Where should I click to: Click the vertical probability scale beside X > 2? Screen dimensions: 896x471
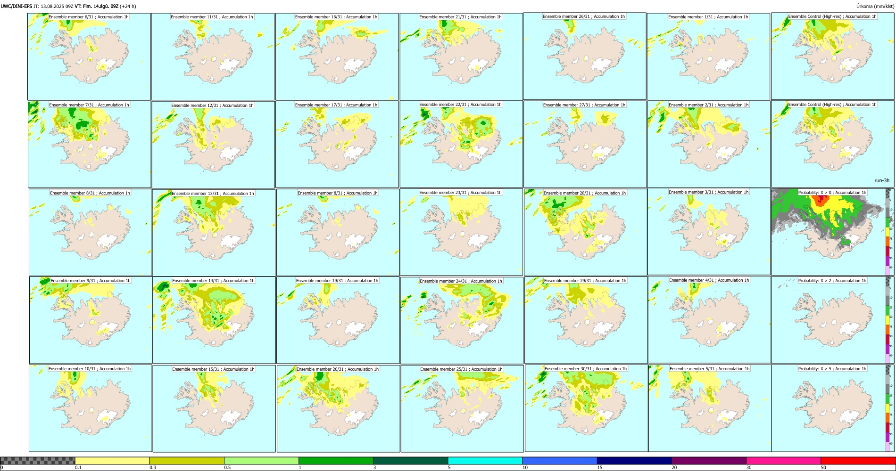tap(888, 320)
